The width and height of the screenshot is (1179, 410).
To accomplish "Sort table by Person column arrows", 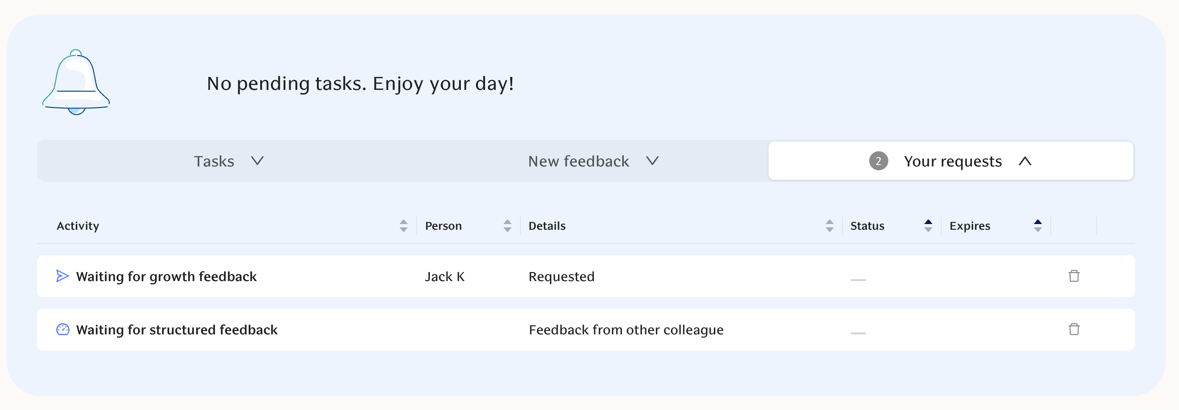I will point(508,226).
